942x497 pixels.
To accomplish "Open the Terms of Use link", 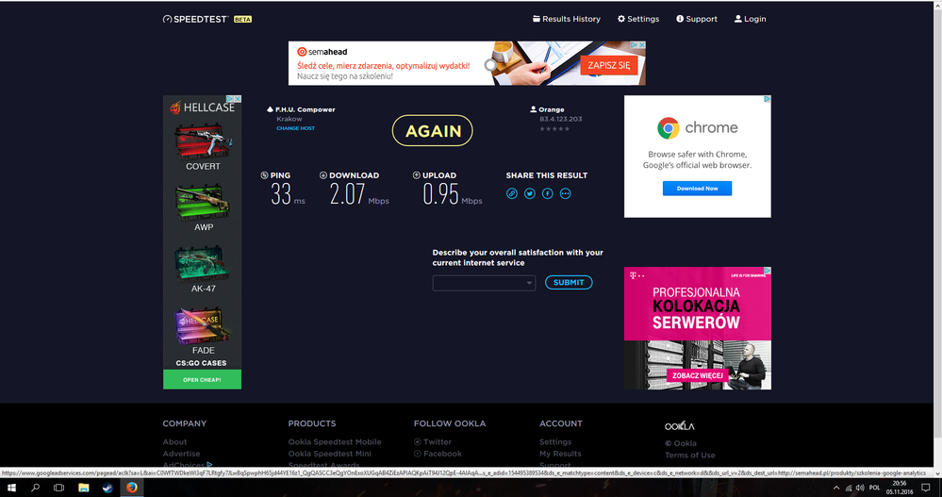I will 689,455.
